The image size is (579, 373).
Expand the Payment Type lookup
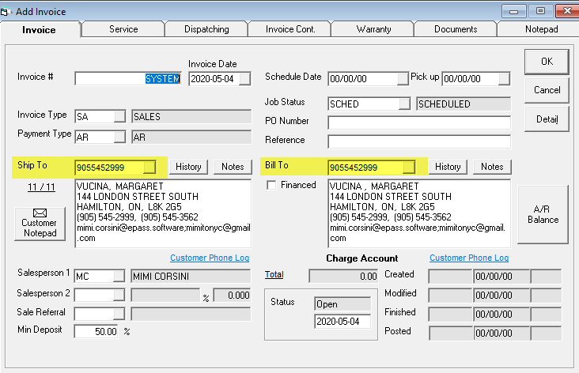[x=119, y=137]
